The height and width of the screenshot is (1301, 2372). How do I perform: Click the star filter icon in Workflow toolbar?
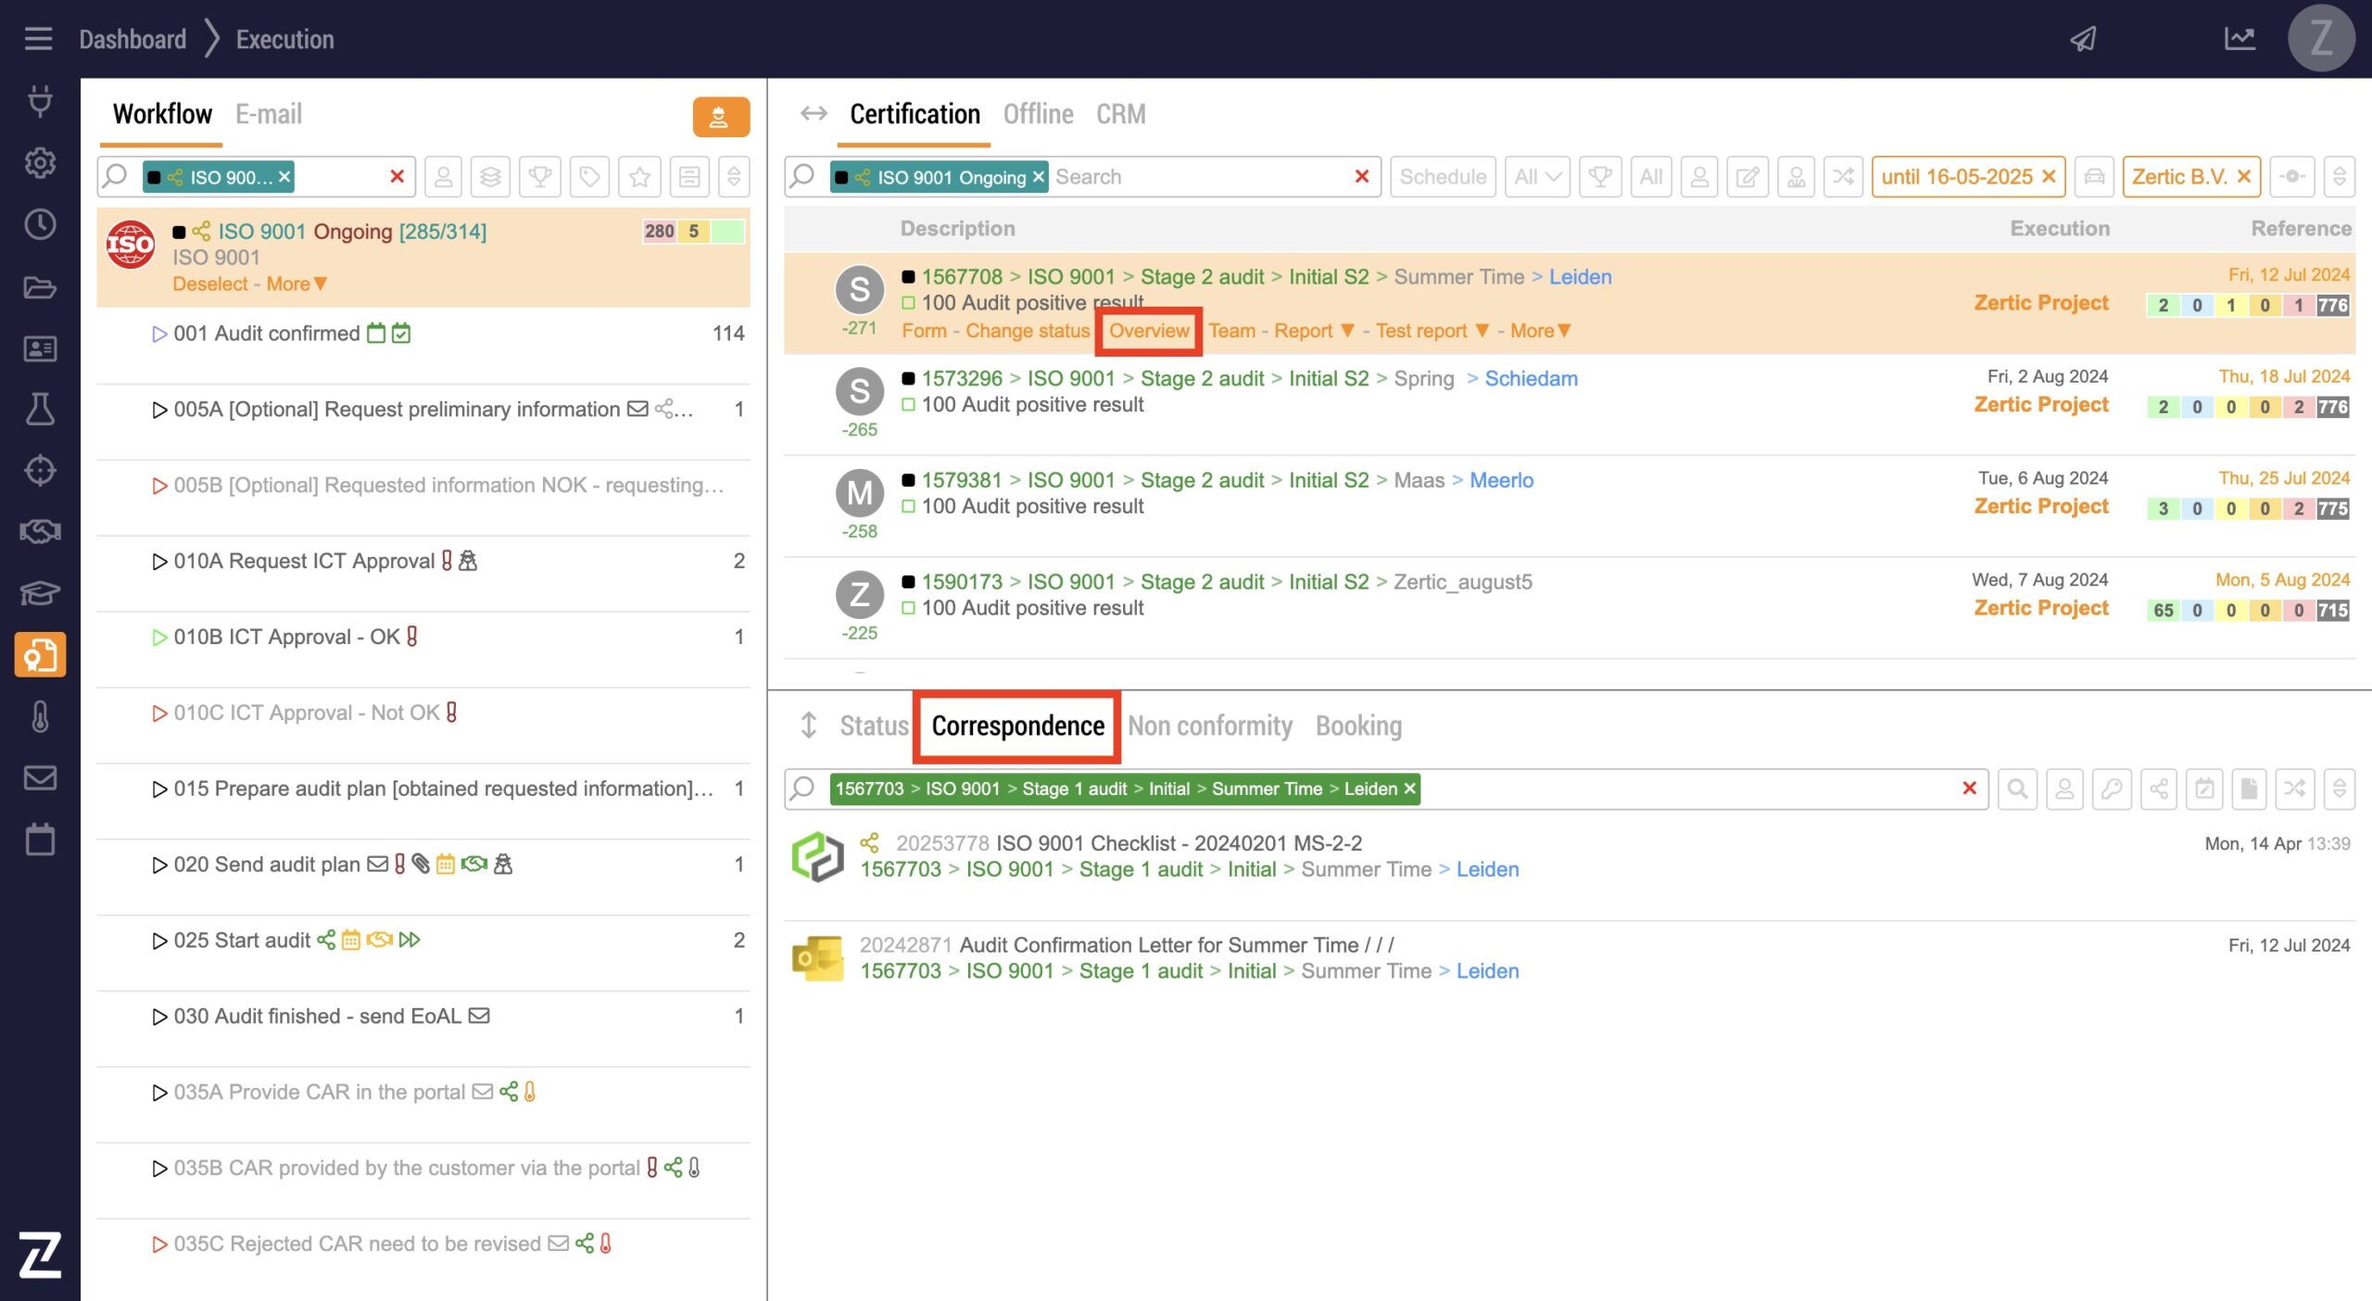[639, 177]
